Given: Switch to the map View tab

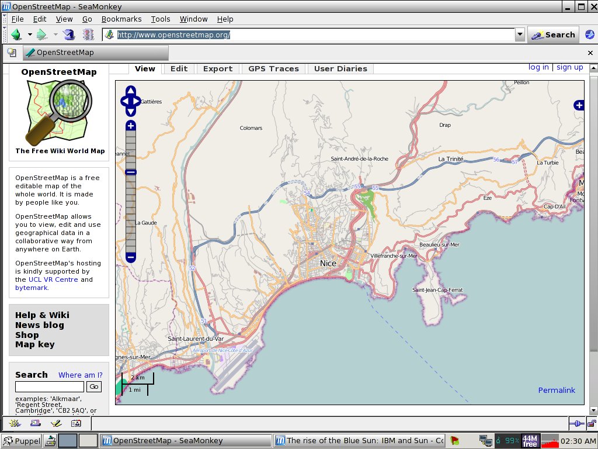Looking at the screenshot, I should [145, 69].
